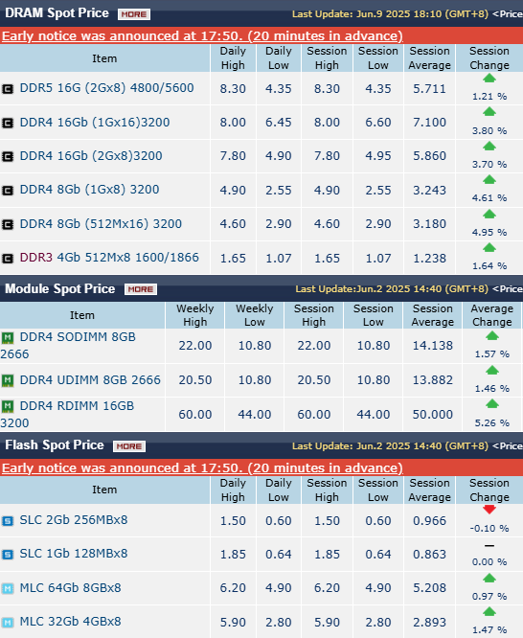Image resolution: width=523 pixels, height=638 pixels.
Task: Open SLC 1Gb 128MBx8 flash link
Action: [x=74, y=554]
